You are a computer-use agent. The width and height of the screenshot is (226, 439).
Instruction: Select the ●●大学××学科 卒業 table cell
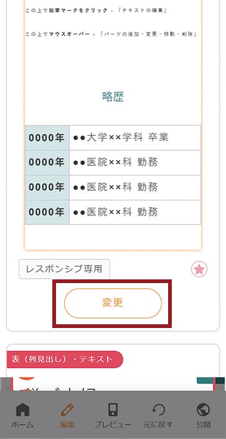pyautogui.click(x=135, y=138)
